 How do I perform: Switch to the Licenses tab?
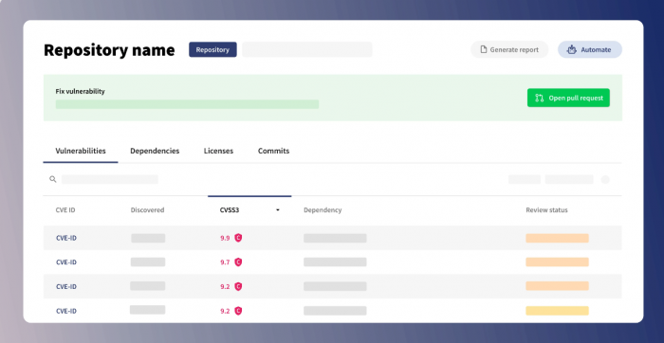pos(218,151)
